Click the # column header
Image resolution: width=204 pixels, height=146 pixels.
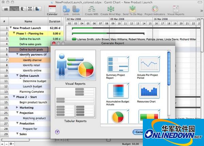4,21
